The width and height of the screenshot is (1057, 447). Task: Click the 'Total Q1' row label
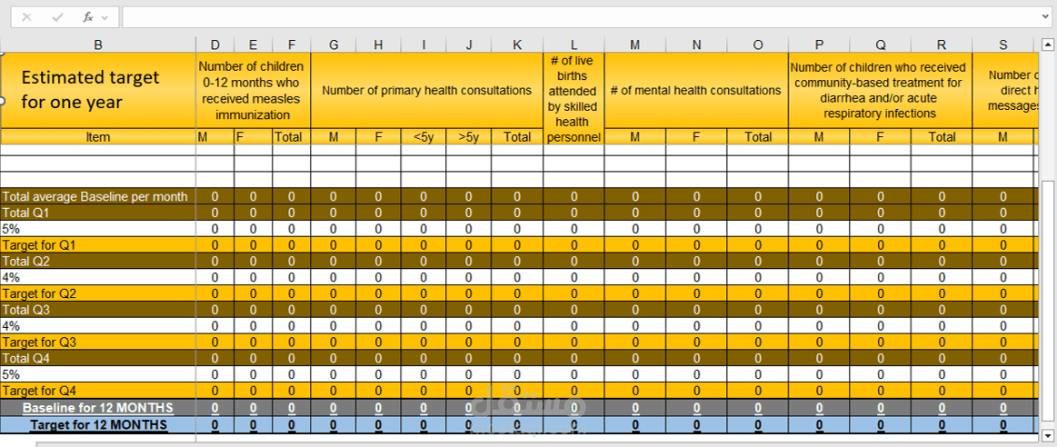[98, 213]
